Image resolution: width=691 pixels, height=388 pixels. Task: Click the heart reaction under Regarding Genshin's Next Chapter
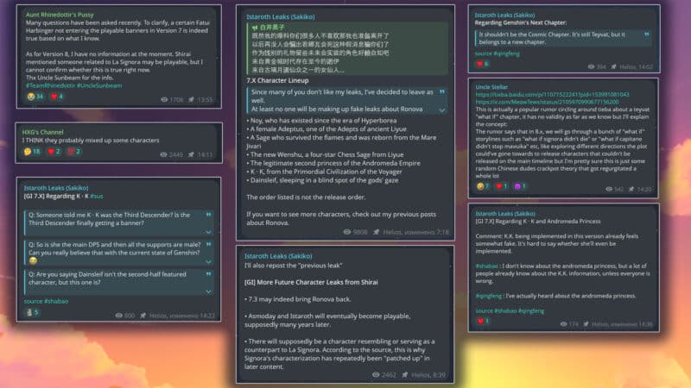pos(483,64)
